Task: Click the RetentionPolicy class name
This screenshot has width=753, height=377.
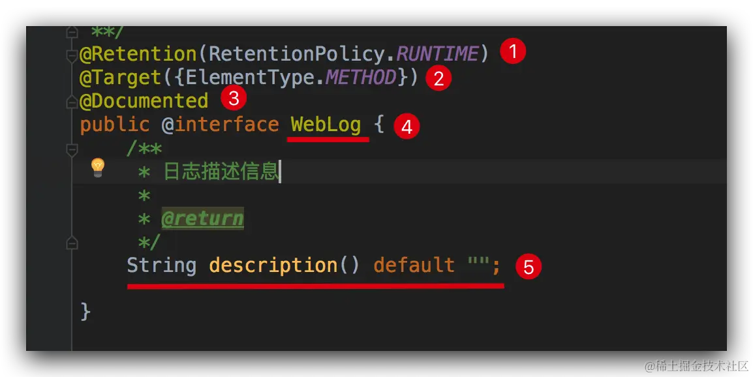Action: 297,53
